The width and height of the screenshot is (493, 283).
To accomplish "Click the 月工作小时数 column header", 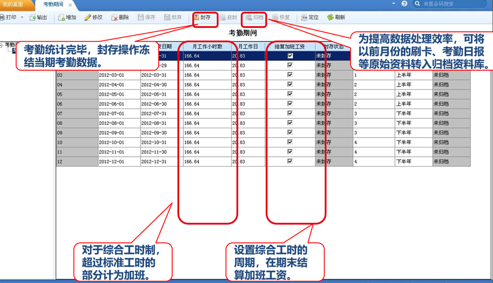I will coord(207,46).
